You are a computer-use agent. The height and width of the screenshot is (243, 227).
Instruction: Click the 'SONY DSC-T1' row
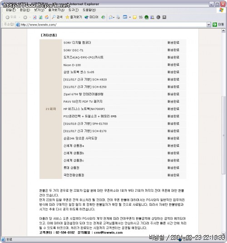tap(124, 50)
